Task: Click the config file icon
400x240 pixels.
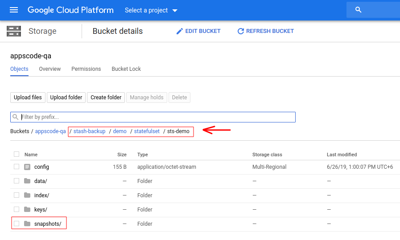Action: pos(27,167)
